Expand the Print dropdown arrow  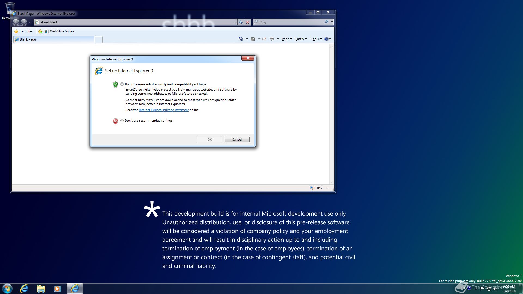click(x=278, y=39)
